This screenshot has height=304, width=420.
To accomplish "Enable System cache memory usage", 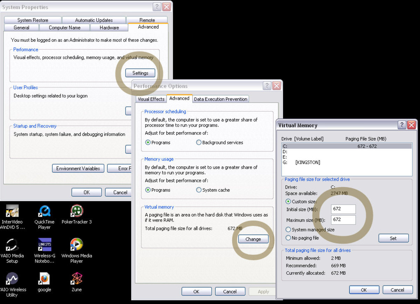I will coord(199,190).
